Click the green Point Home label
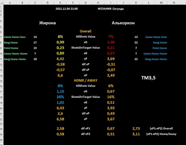This screenshot has height=145, width=186. tap(11, 48)
